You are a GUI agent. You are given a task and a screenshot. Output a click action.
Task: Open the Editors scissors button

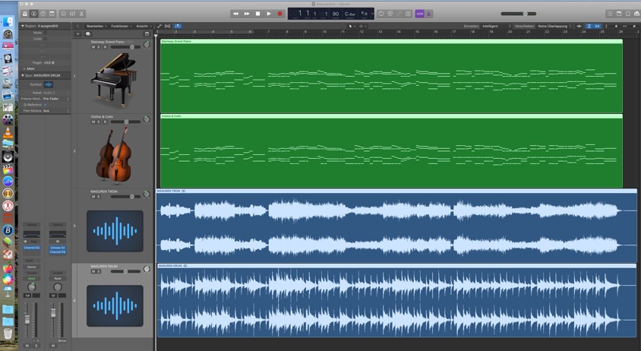(x=81, y=14)
